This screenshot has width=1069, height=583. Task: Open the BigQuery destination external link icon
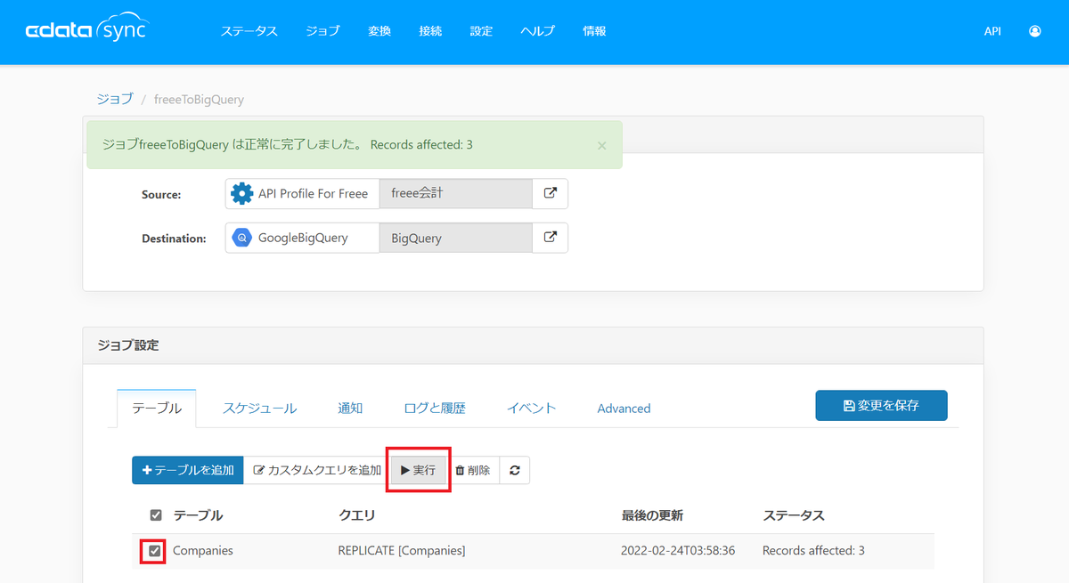(x=551, y=238)
